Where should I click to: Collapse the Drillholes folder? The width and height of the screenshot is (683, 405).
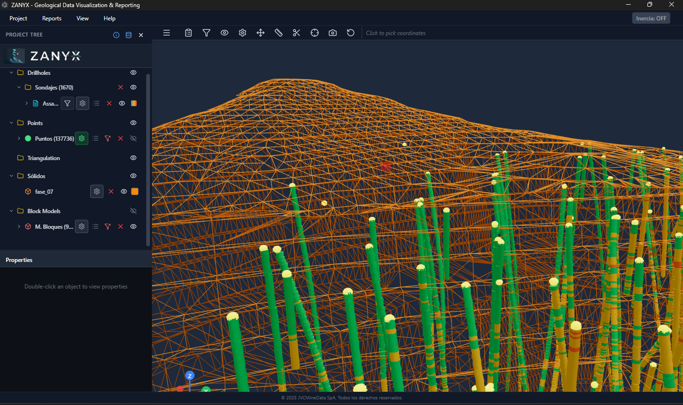click(11, 72)
